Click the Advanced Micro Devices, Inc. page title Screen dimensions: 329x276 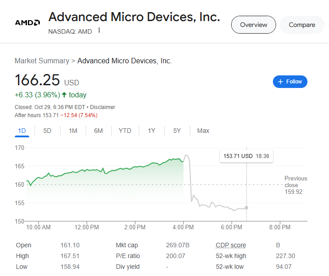(x=134, y=17)
